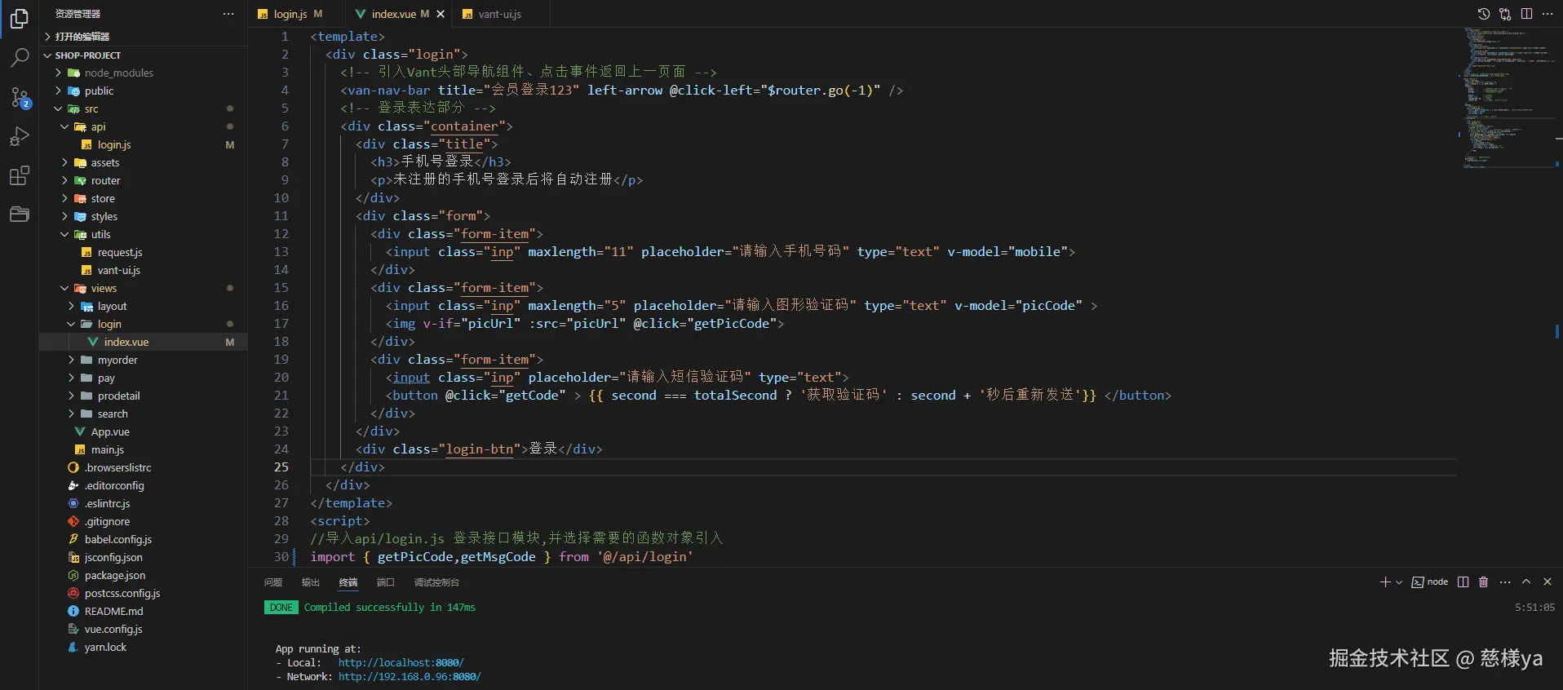Open main.js file

144,449
